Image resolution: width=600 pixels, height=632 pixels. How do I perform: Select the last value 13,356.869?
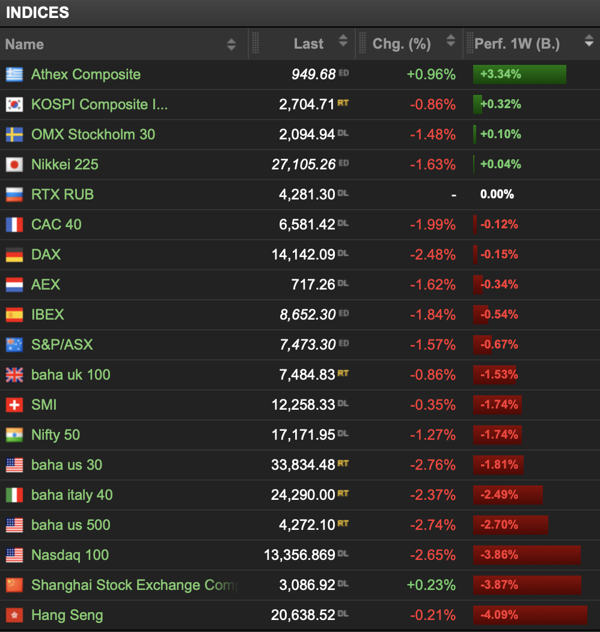(299, 556)
